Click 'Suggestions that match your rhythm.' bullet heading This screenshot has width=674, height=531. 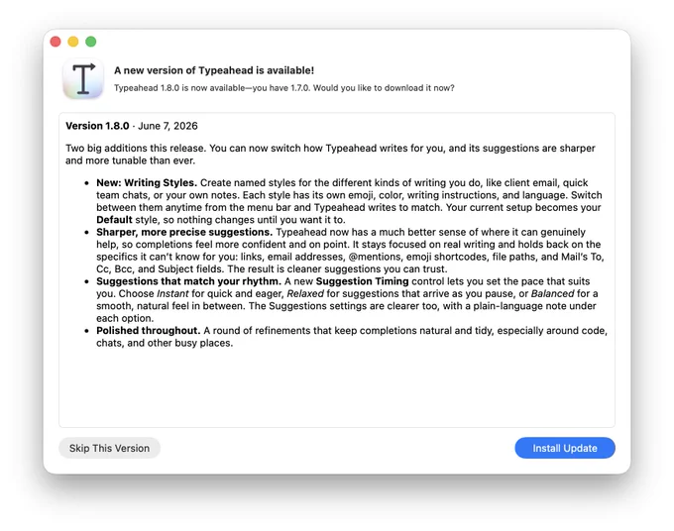tap(188, 281)
